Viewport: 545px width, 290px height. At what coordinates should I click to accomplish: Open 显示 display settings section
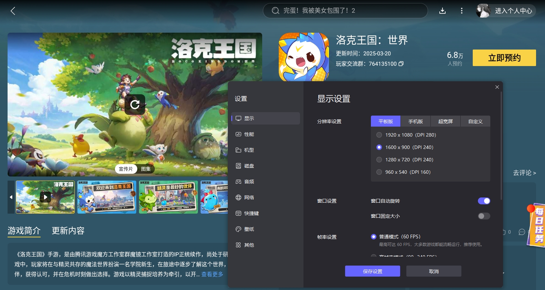pyautogui.click(x=266, y=118)
